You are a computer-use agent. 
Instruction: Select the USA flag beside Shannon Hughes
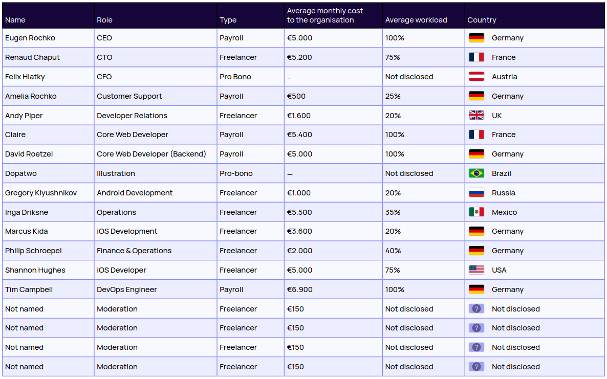tap(476, 270)
